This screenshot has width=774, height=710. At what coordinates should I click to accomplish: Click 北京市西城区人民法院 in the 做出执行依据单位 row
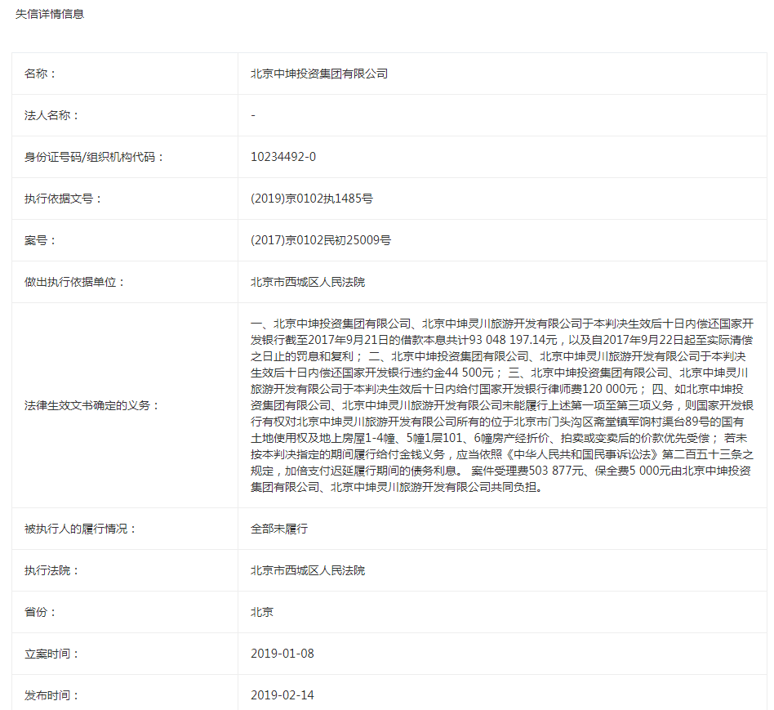[308, 282]
